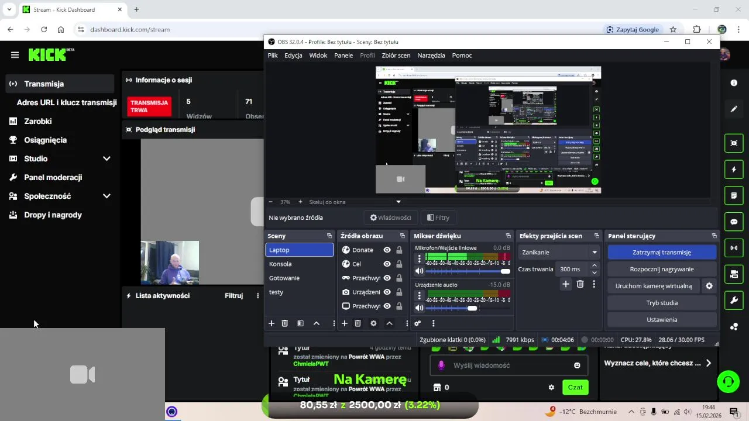
Task: Open emoji picker in chat message box
Action: point(577,365)
